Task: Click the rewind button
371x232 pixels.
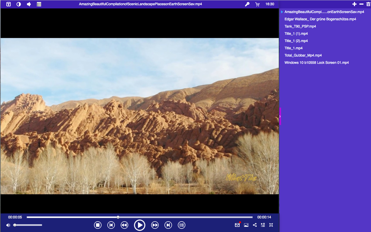Action: click(x=124, y=225)
